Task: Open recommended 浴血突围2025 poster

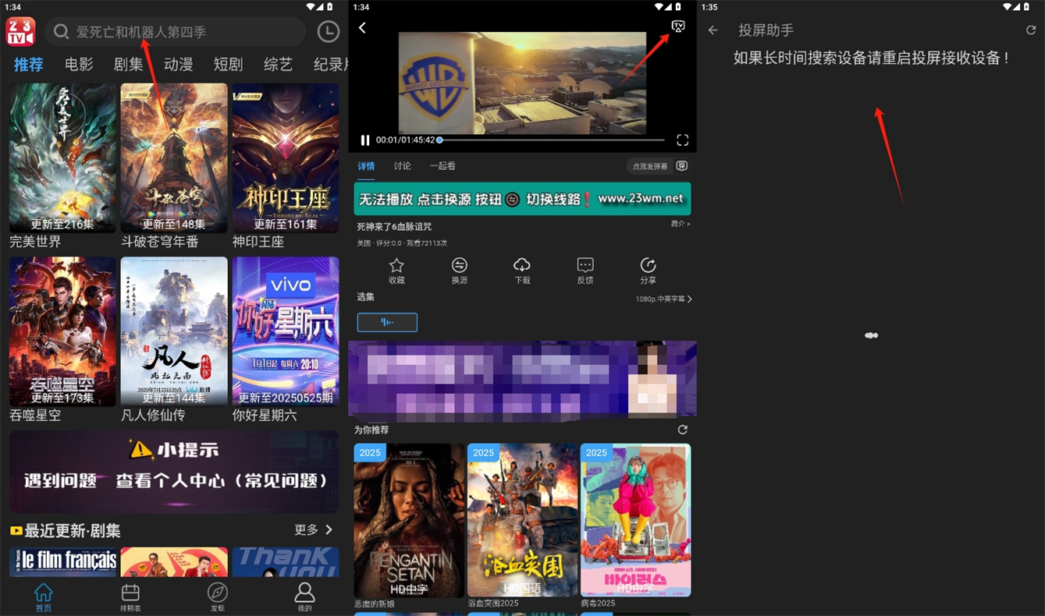Action: pyautogui.click(x=522, y=521)
